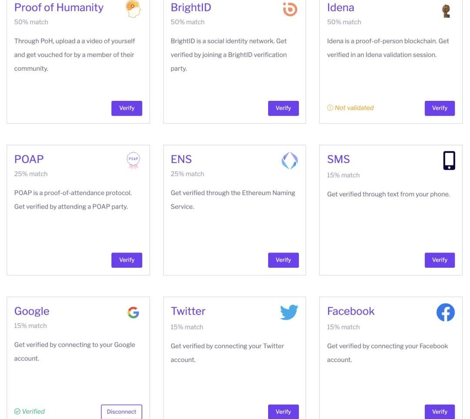This screenshot has height=419, width=470.
Task: Verify using the POAP card button
Action: tap(127, 260)
